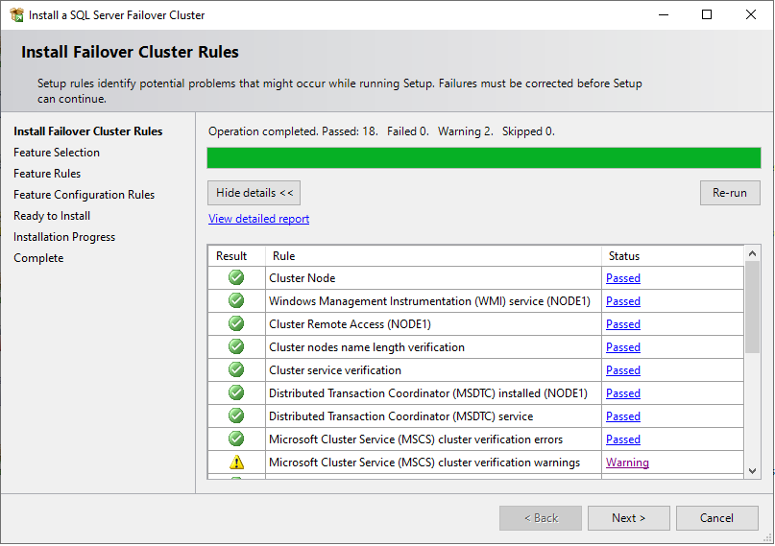Click 'Cluster Node' rule text
Viewport: 775px width, 546px height.
point(302,278)
